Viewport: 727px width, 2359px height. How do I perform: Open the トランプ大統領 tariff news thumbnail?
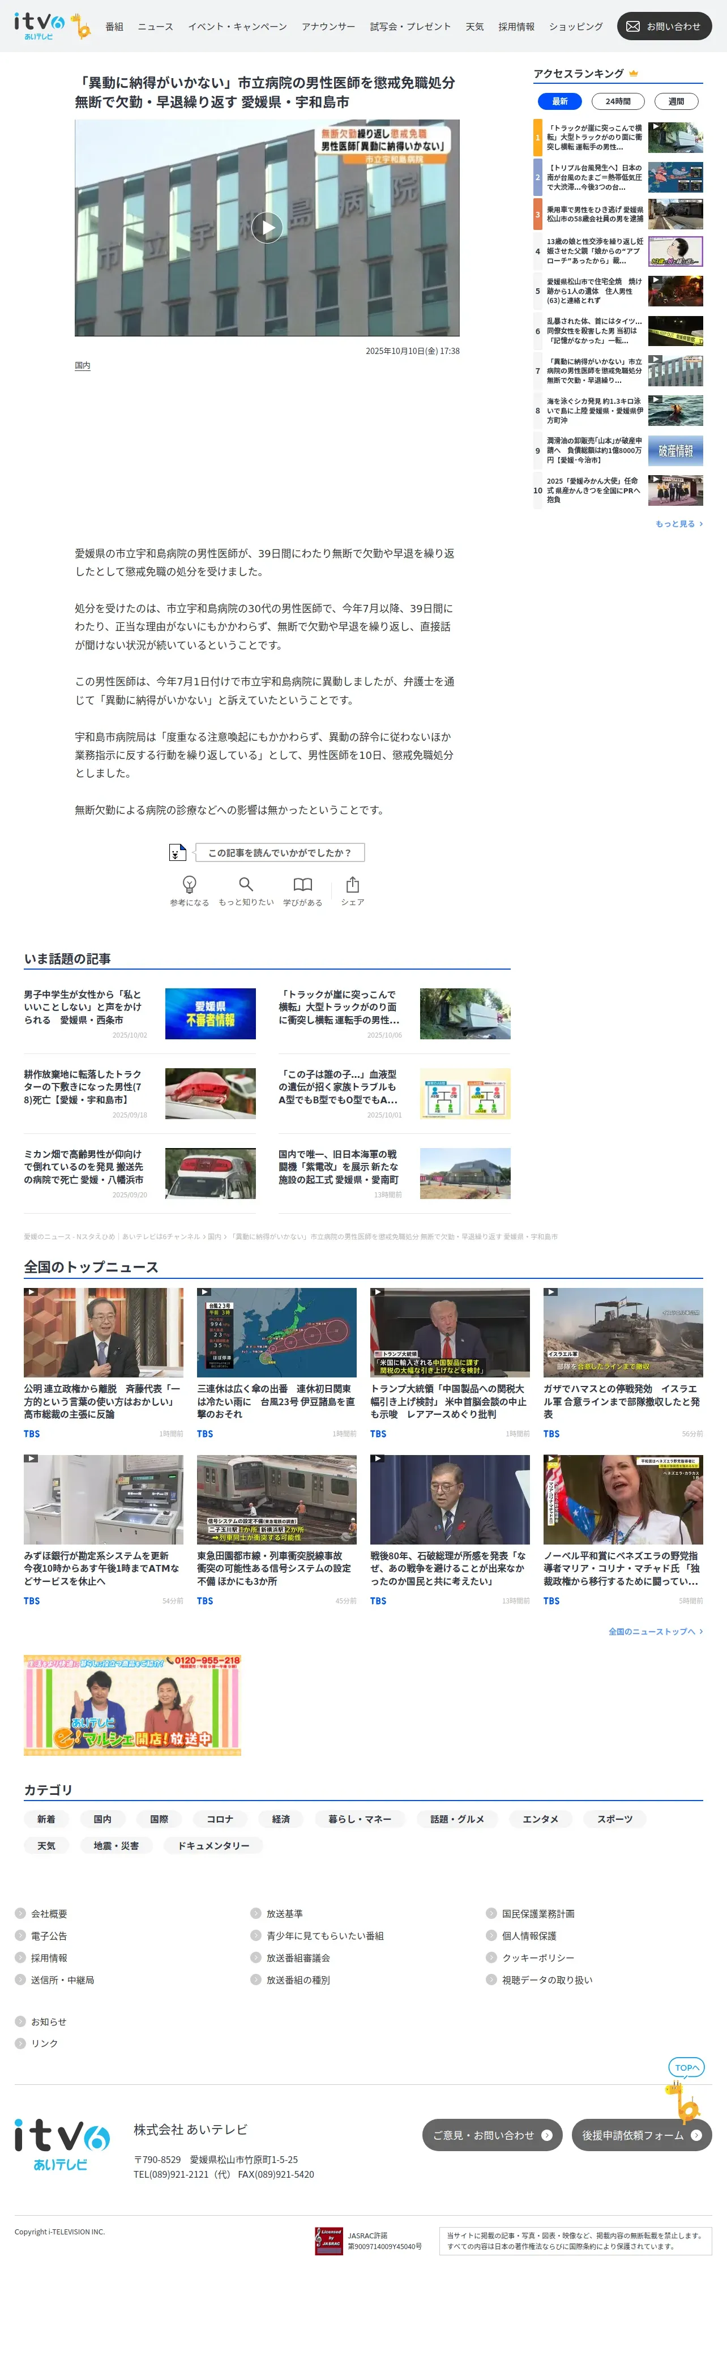450,1333
